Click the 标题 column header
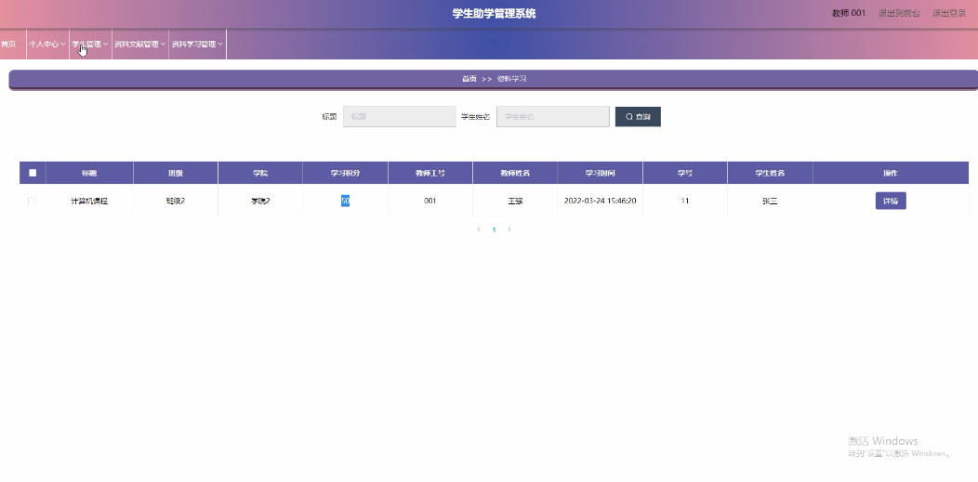 point(89,173)
